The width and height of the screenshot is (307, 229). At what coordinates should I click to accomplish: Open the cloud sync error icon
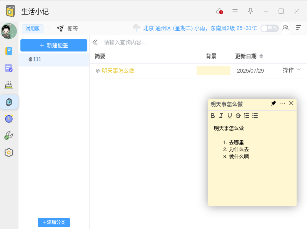tap(220, 12)
